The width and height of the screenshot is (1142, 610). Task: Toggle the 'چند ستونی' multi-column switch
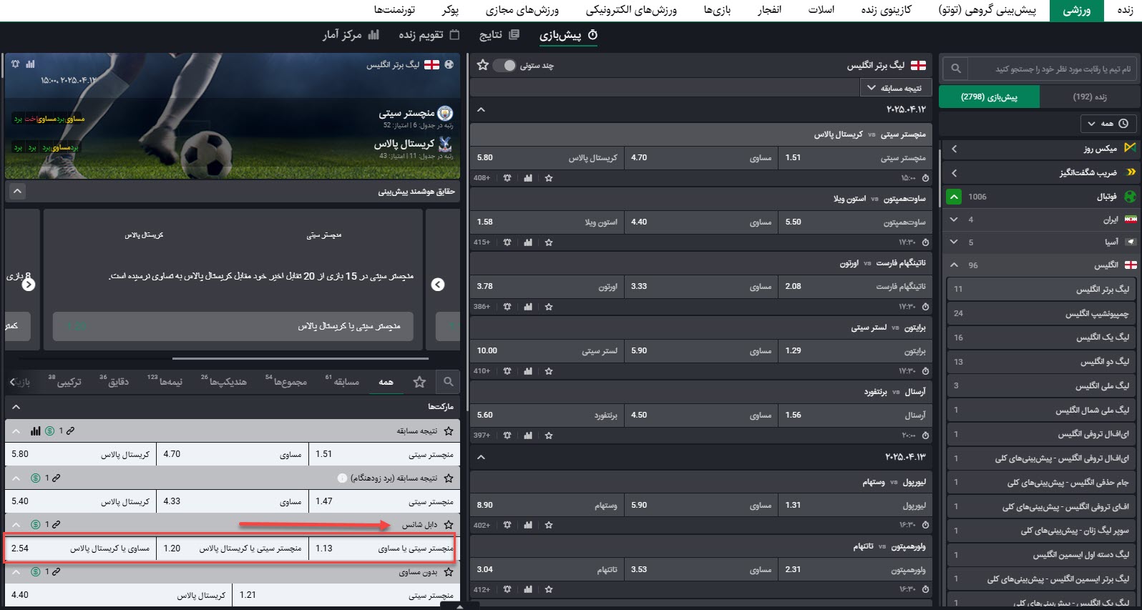[504, 65]
